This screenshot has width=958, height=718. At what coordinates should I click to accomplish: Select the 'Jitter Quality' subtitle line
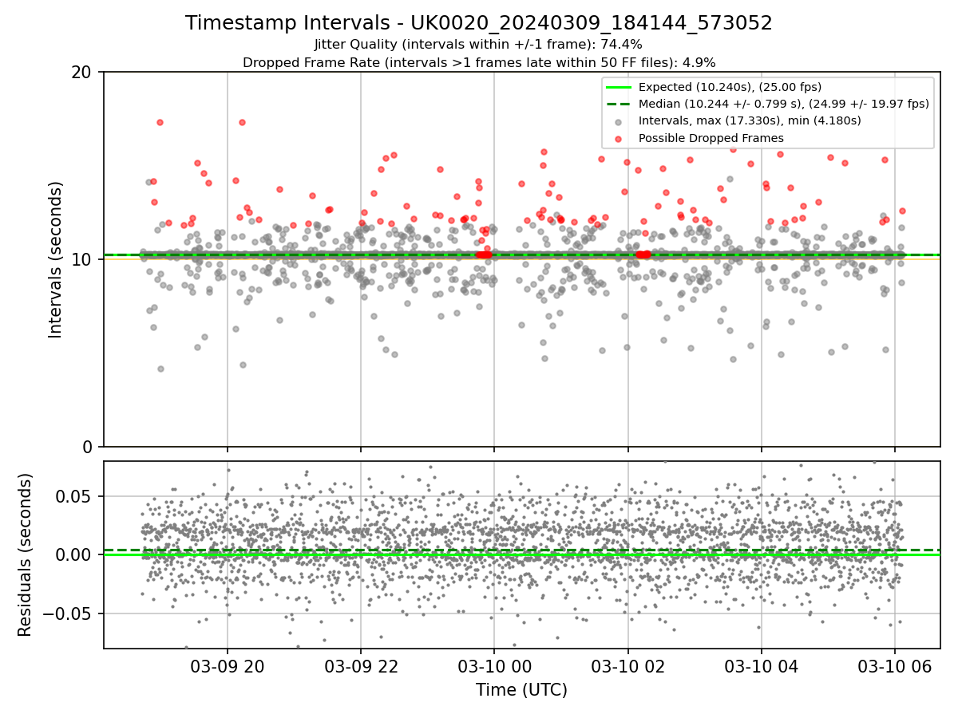[479, 45]
